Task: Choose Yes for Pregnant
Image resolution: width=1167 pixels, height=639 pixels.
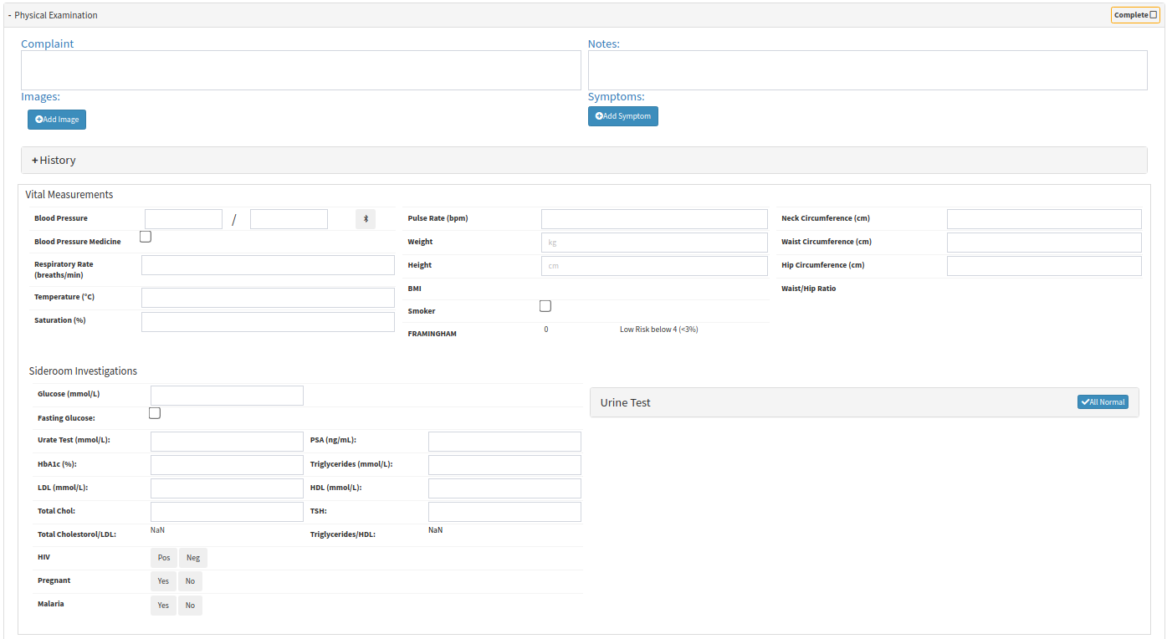Action: tap(163, 581)
